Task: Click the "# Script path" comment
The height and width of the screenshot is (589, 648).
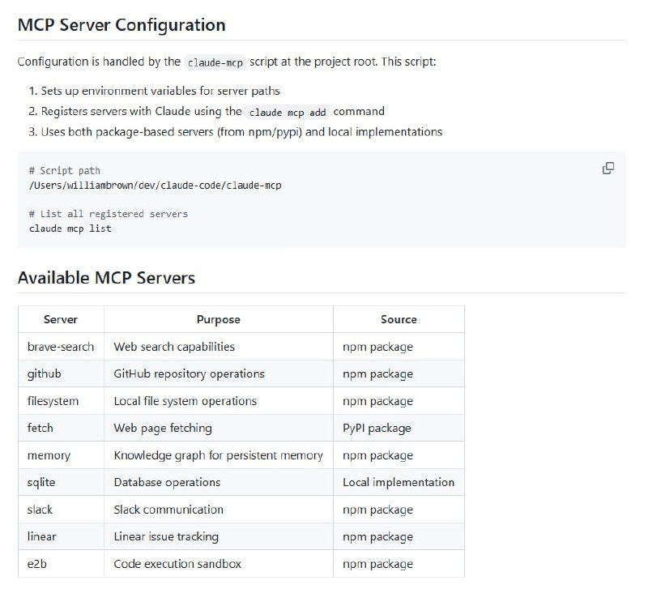Action: (x=65, y=171)
